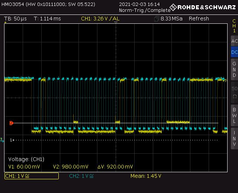The width and height of the screenshot is (238, 193).
Task: Click the ΔV: 920.00 mV cursor value
Action: (x=115, y=167)
